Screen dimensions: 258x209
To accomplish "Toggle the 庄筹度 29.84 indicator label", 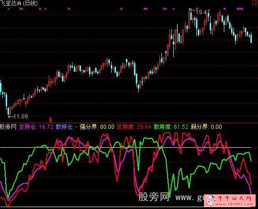I will pyautogui.click(x=134, y=127).
